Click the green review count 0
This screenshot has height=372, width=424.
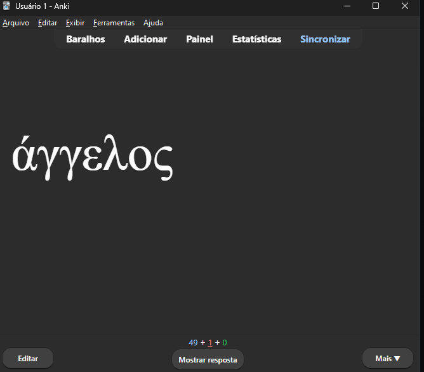(225, 343)
